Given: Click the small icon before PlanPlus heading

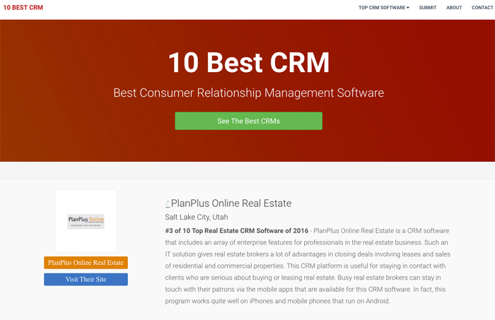Looking at the screenshot, I should tap(168, 204).
